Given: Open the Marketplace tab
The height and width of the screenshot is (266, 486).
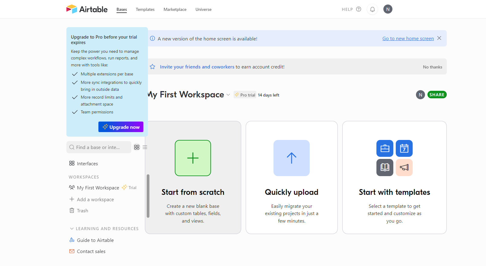Looking at the screenshot, I should point(175,9).
